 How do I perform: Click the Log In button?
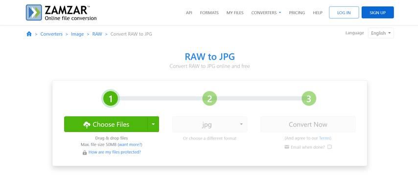pos(344,13)
